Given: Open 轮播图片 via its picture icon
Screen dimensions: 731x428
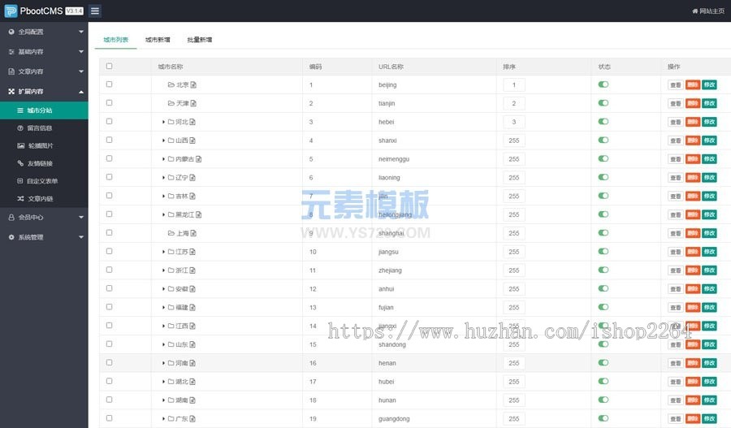Looking at the screenshot, I should click(20, 145).
